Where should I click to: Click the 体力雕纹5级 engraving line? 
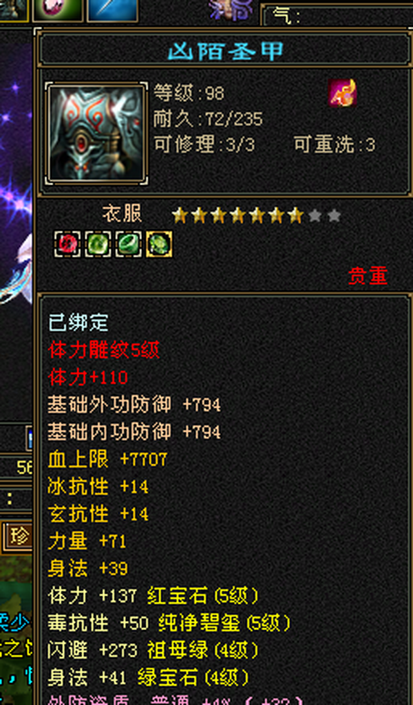104,350
